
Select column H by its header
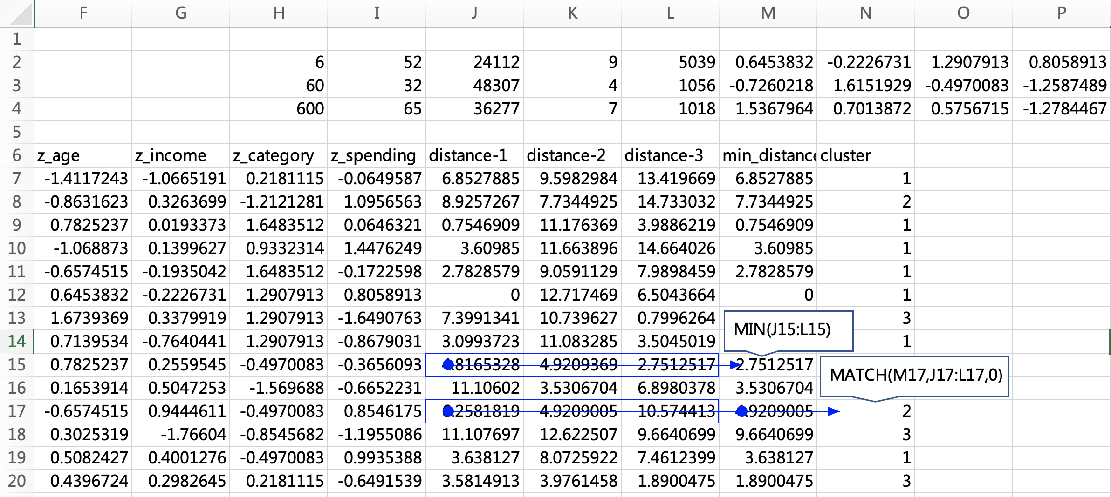coord(279,13)
